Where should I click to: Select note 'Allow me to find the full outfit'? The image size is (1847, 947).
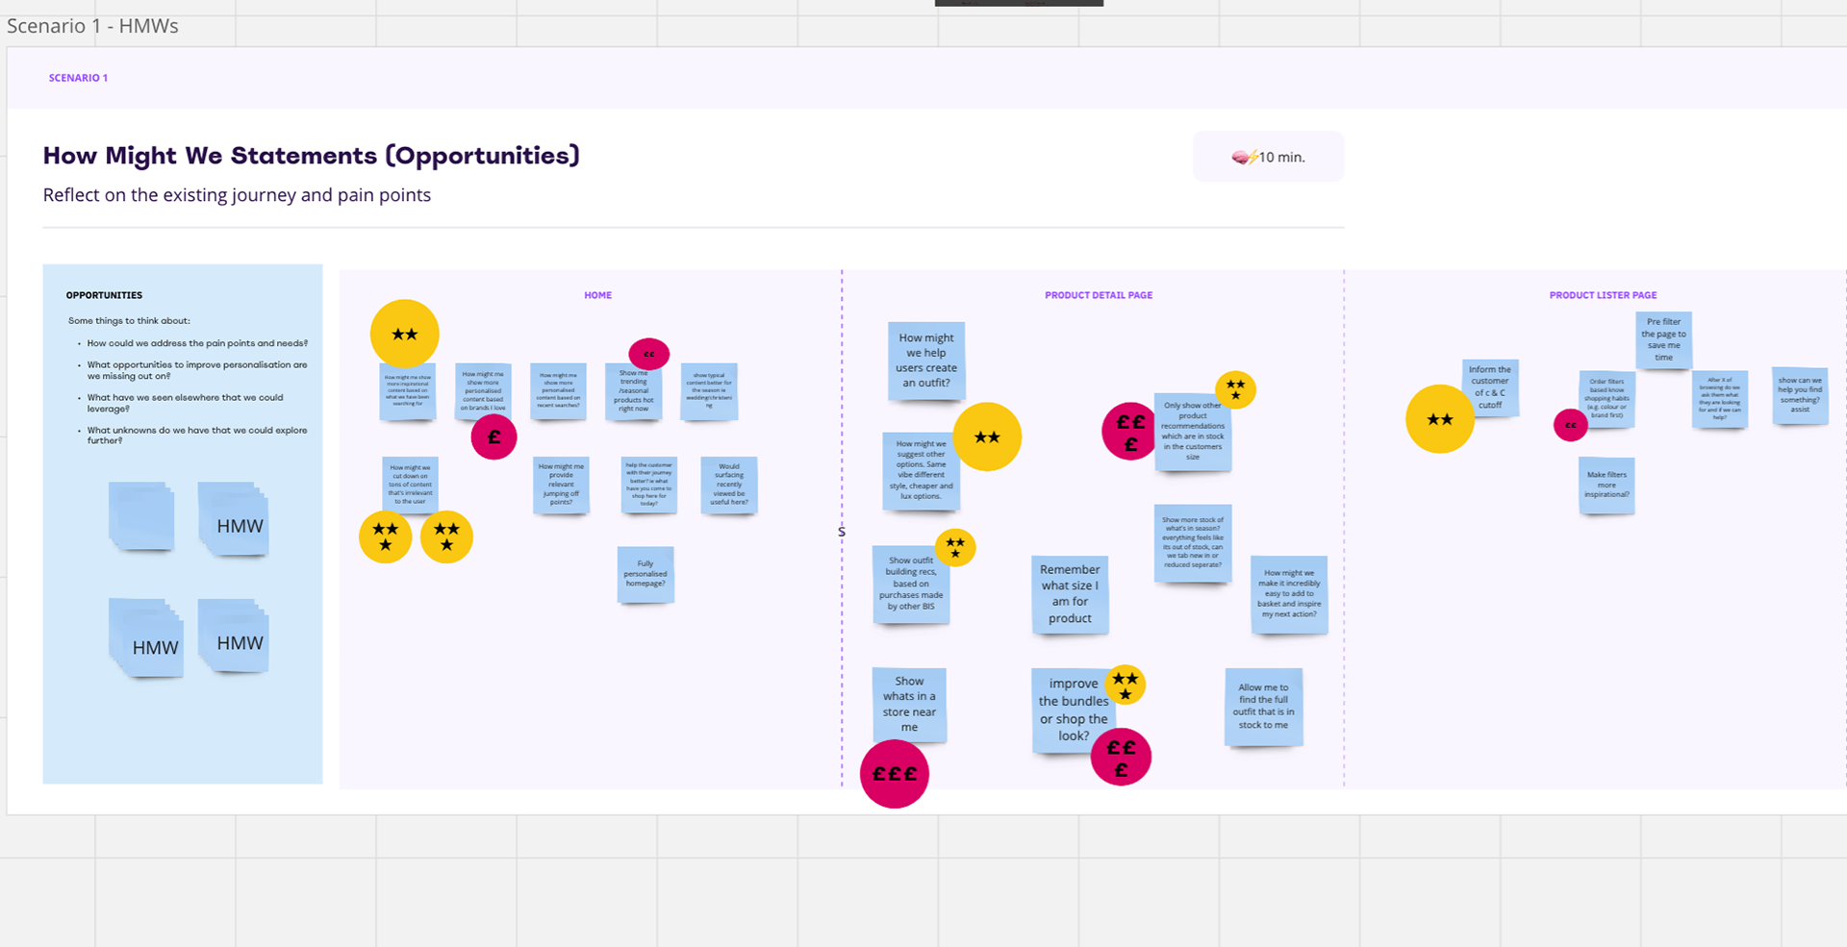1263,707
